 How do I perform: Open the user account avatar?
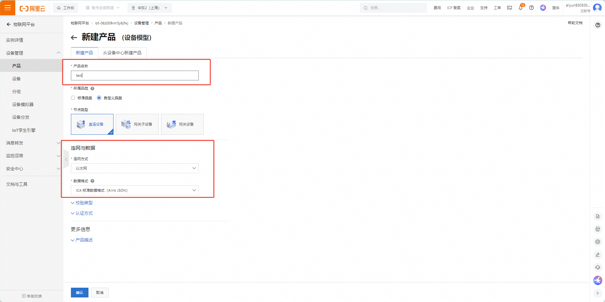point(597,7)
